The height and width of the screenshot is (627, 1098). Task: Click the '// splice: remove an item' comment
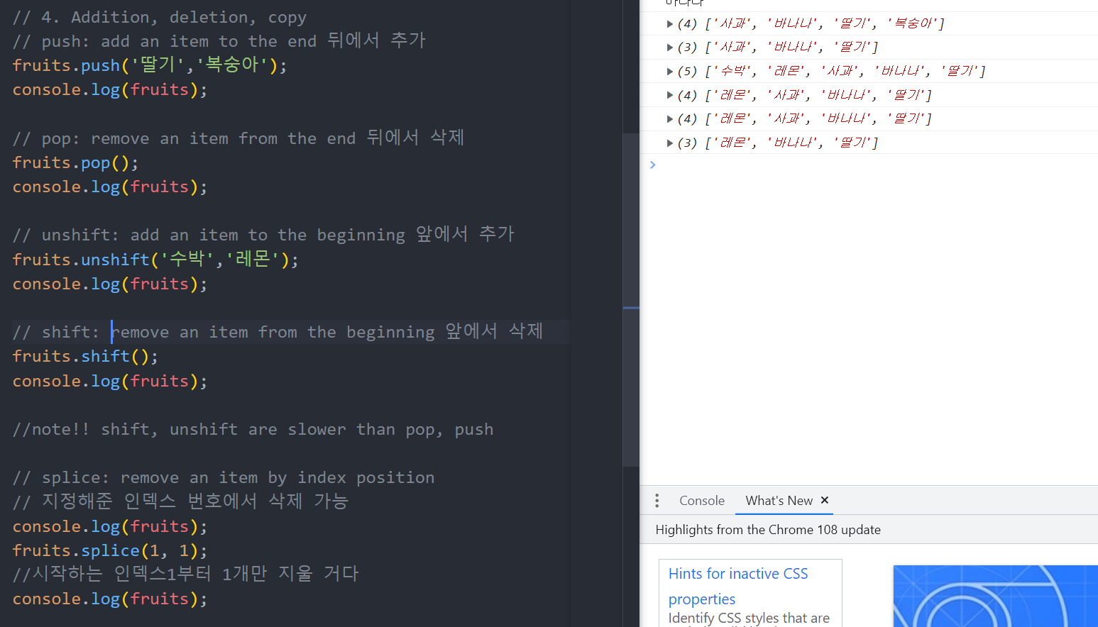[224, 477]
